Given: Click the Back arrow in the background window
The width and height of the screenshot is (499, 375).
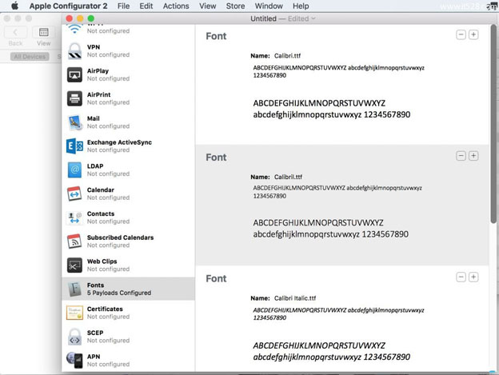Looking at the screenshot, I should (x=15, y=33).
